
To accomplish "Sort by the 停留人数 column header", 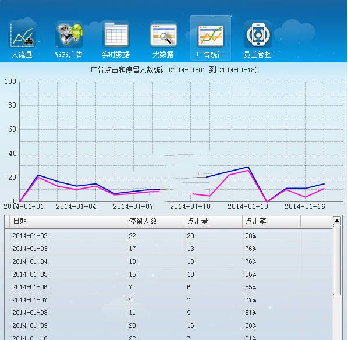I will [x=155, y=221].
